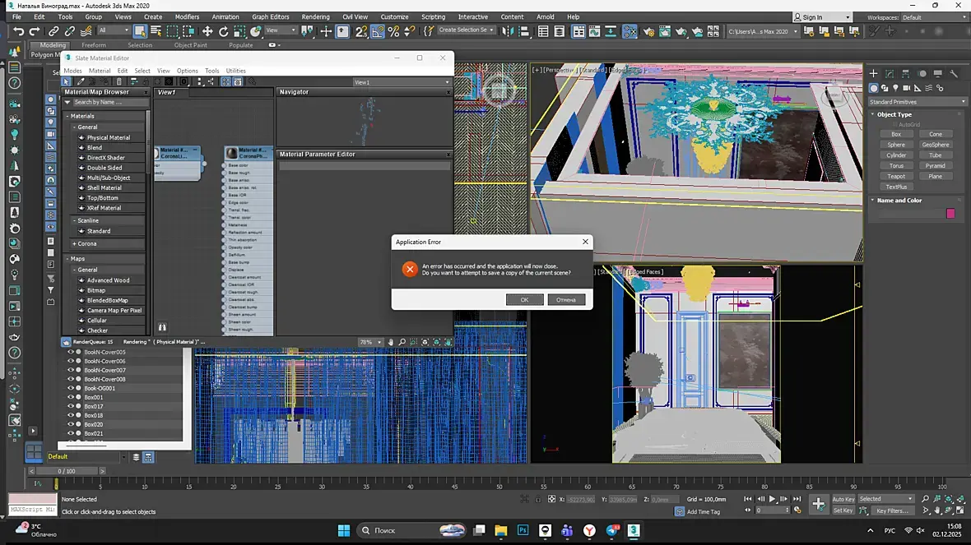Open the Standard Primitives dropdown
Viewport: 971px width, 545px height.
point(917,102)
